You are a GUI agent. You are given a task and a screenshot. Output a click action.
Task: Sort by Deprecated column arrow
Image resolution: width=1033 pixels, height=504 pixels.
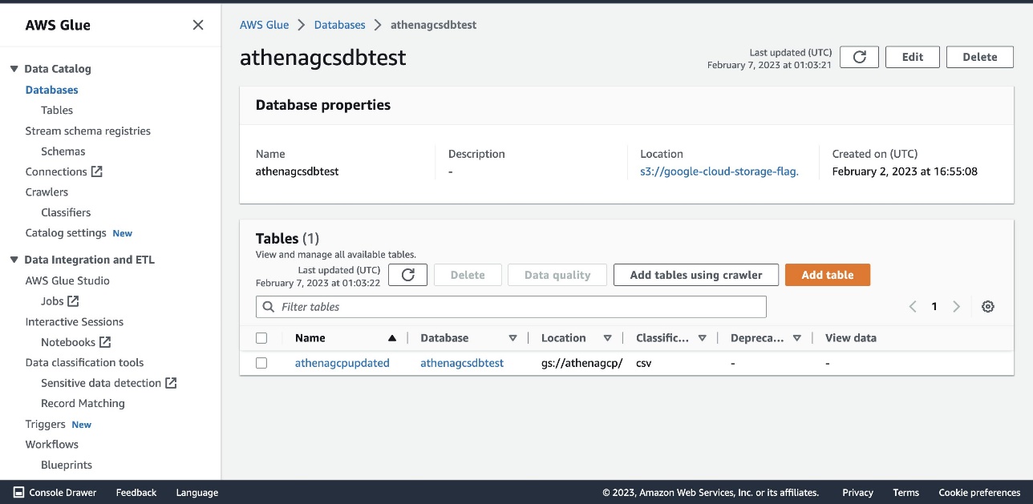[x=796, y=338]
